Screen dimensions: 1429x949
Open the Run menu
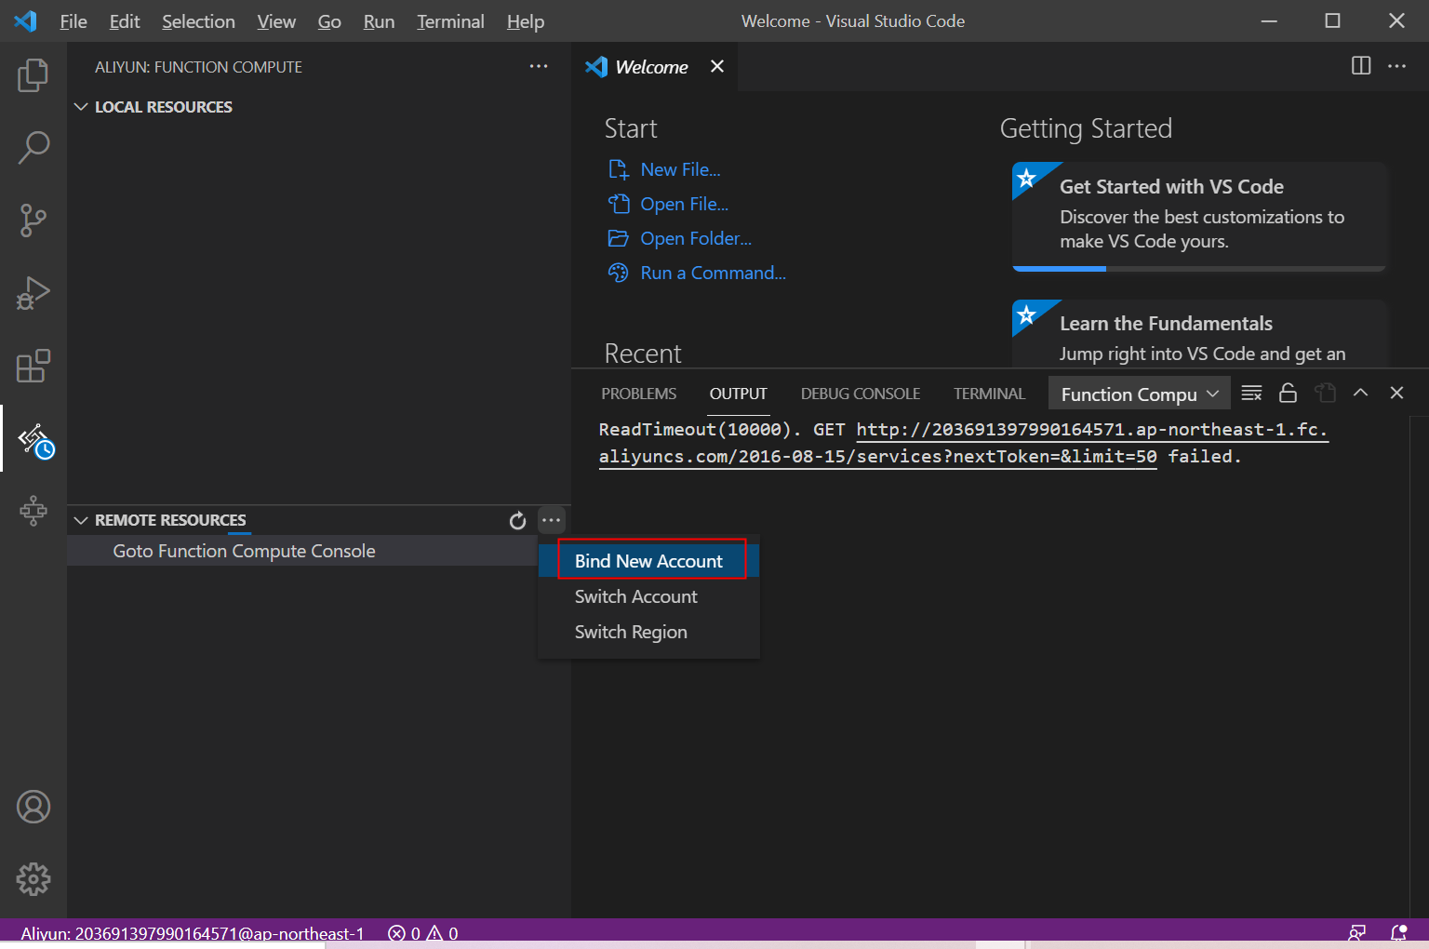pos(379,21)
